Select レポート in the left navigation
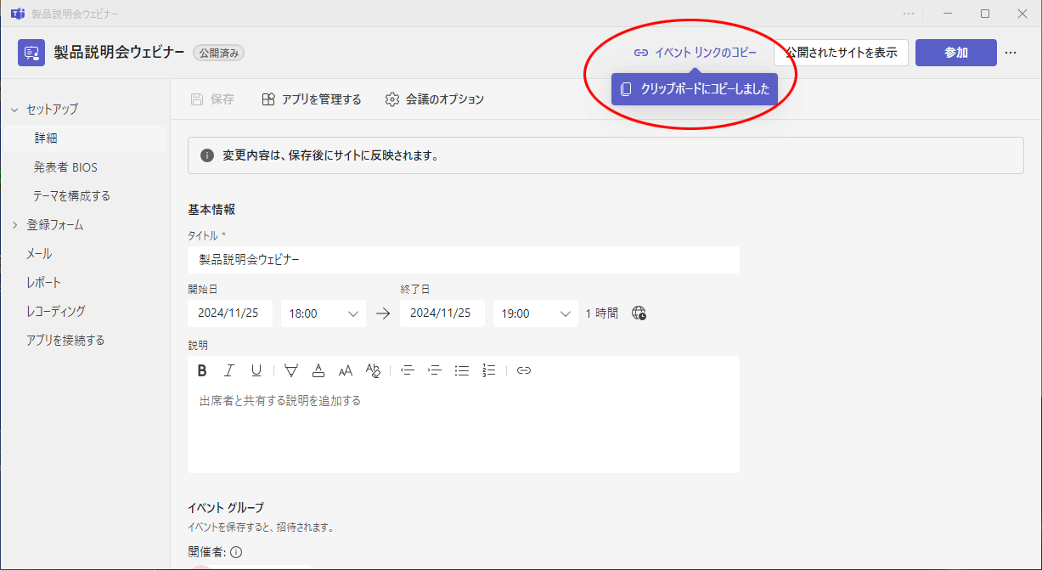Screen dimensions: 1042x570 [x=43, y=283]
